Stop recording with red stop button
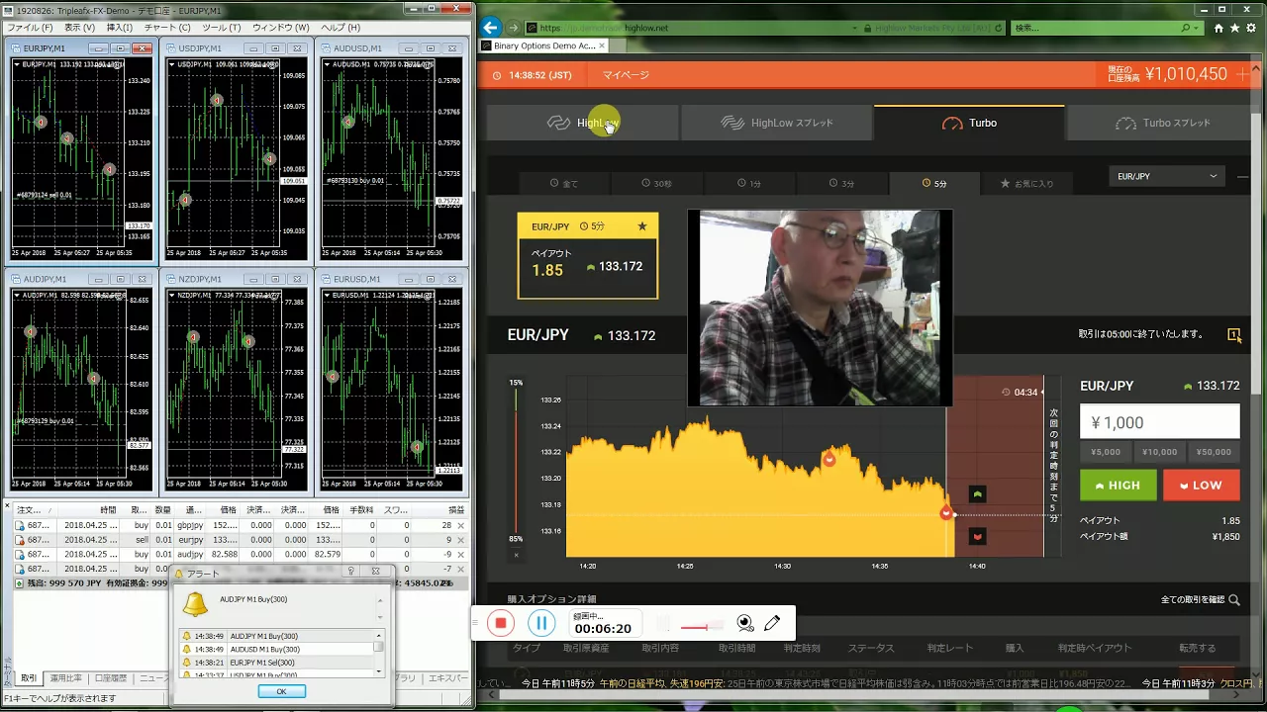 point(501,623)
